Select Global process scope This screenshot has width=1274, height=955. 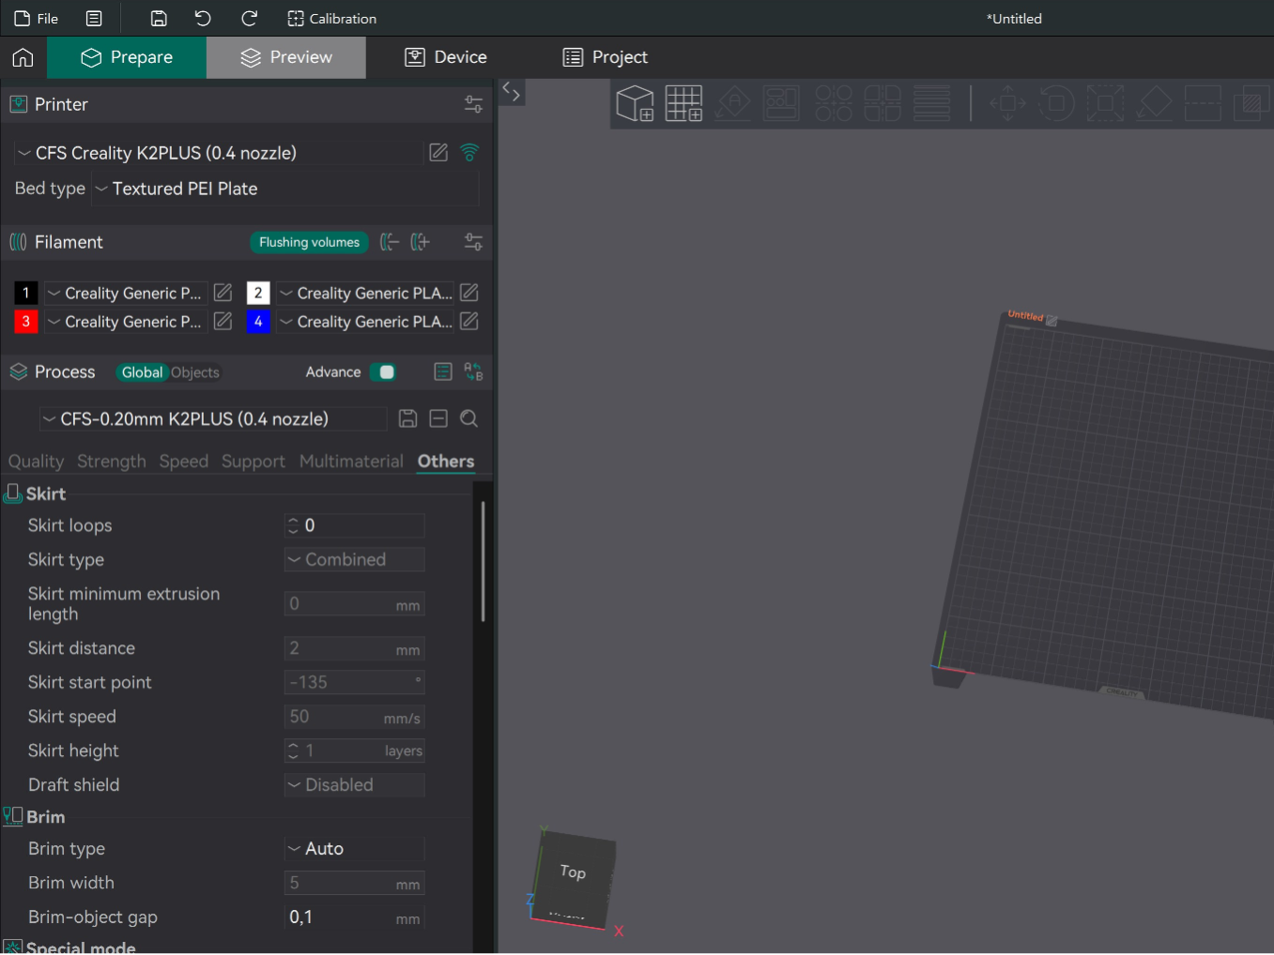(142, 372)
